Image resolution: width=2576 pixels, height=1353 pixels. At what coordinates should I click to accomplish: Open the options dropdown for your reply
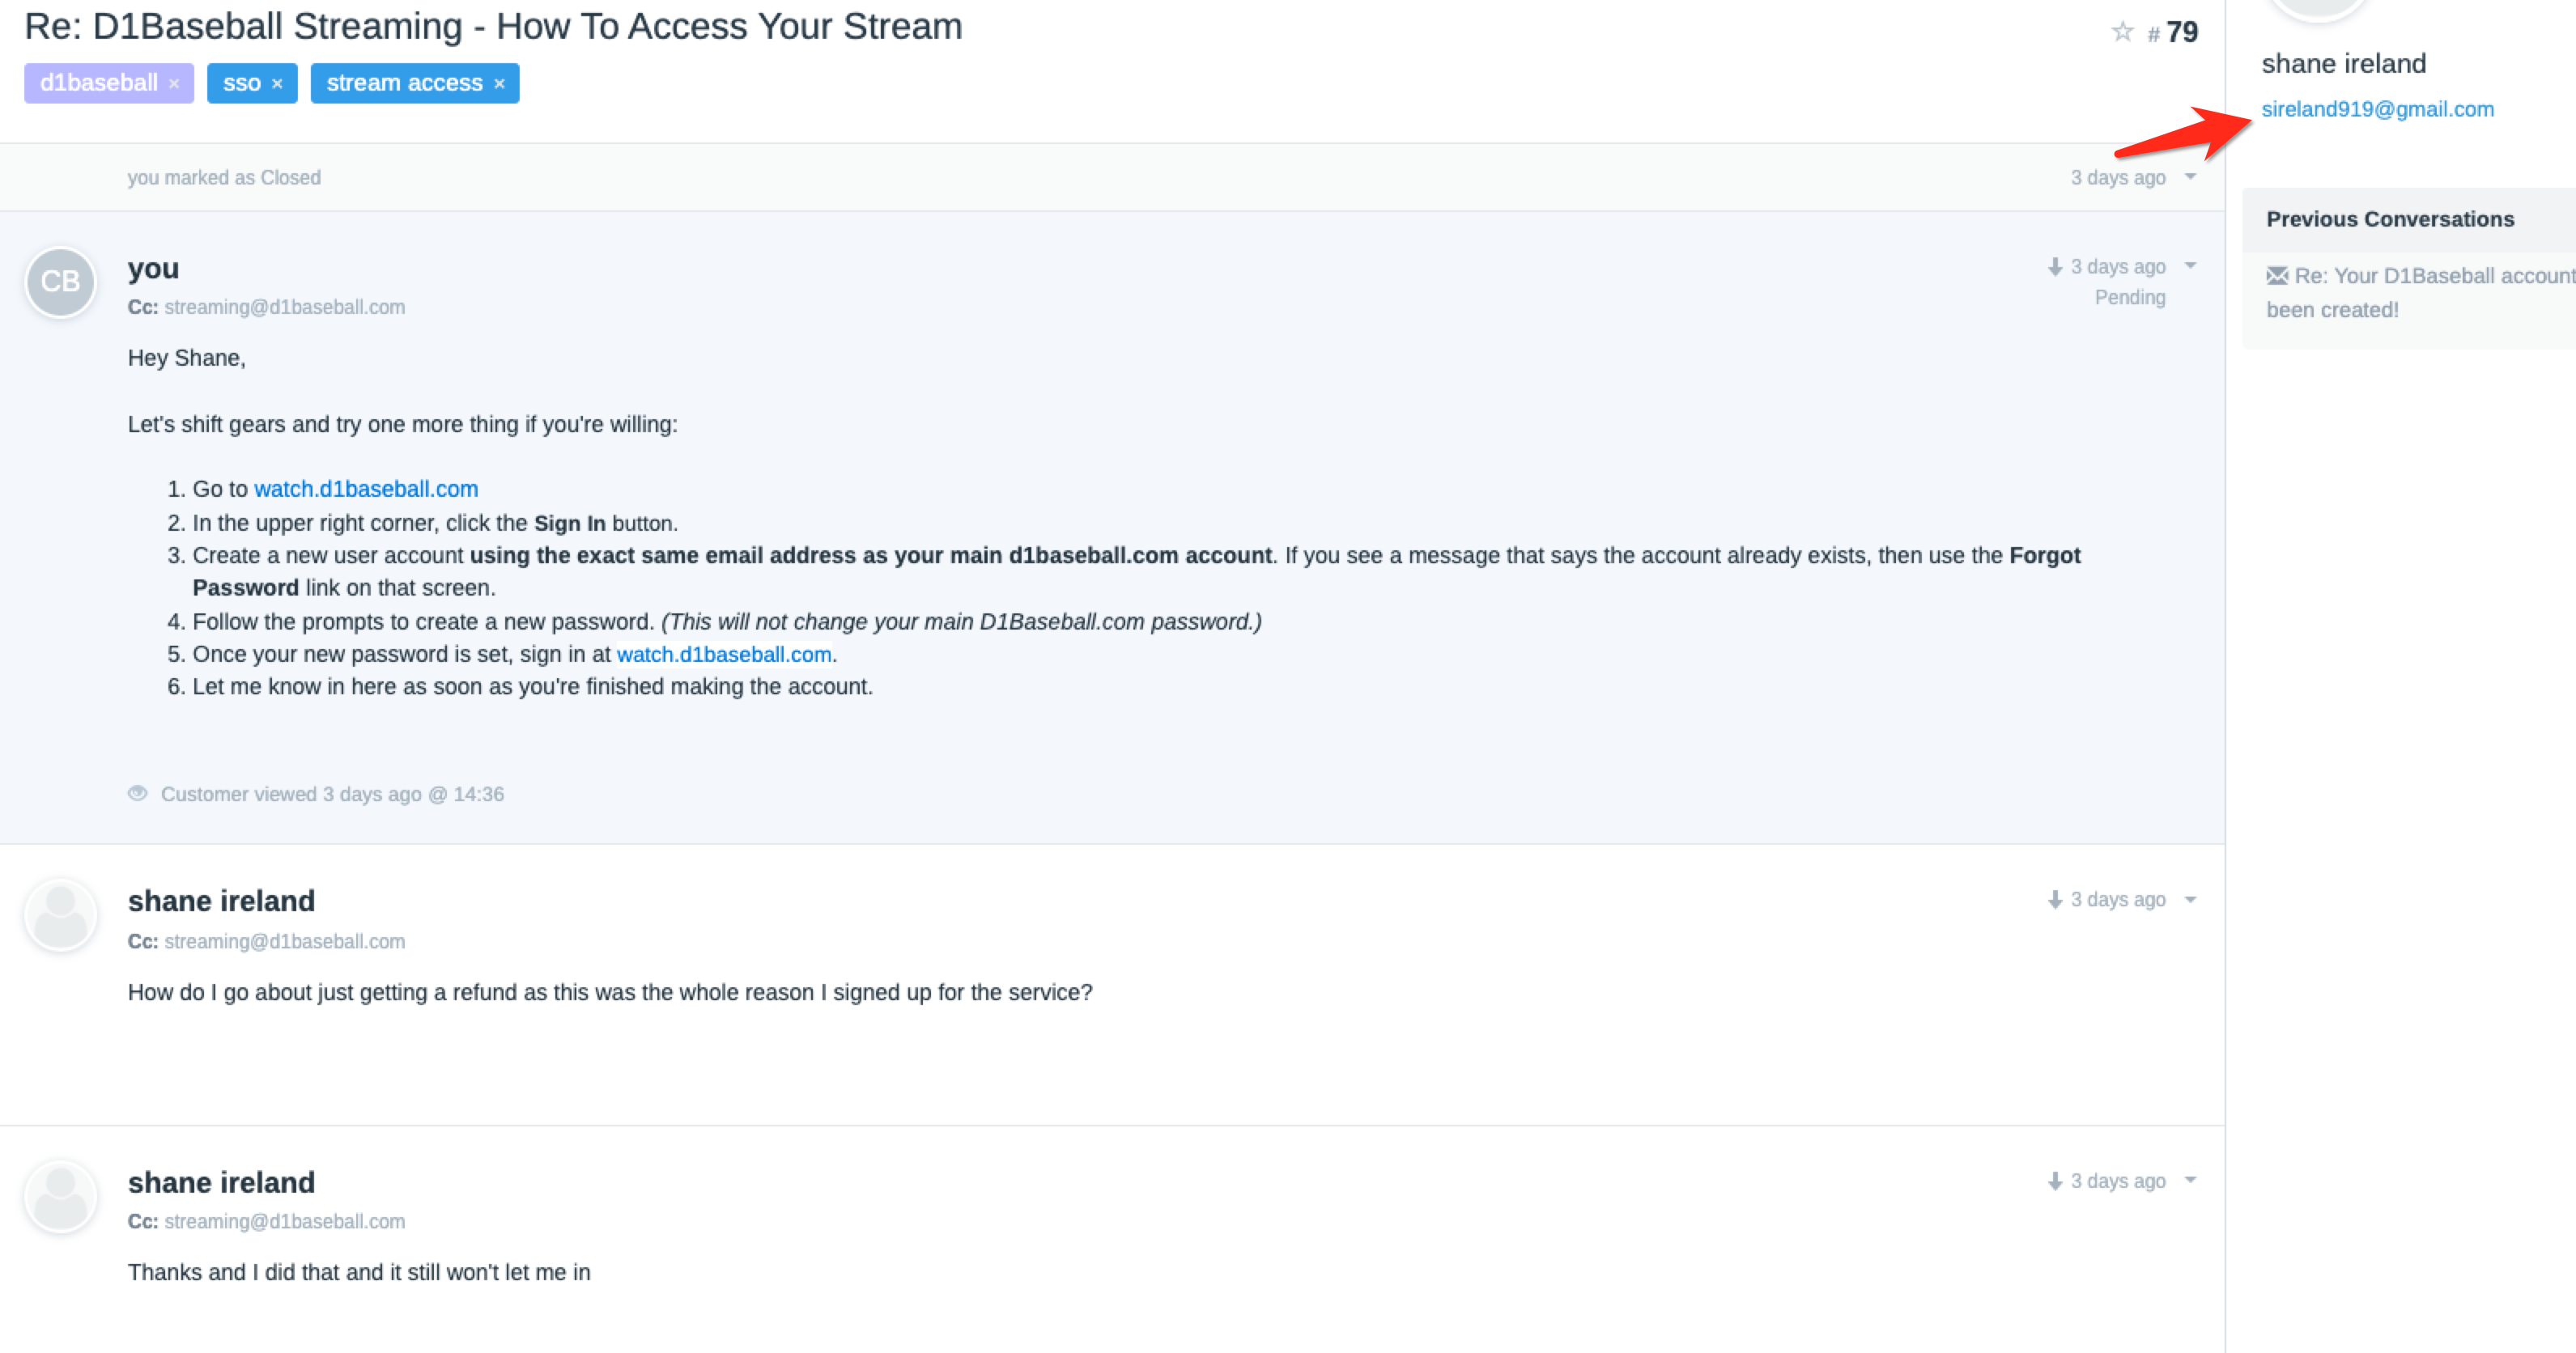tap(2190, 265)
